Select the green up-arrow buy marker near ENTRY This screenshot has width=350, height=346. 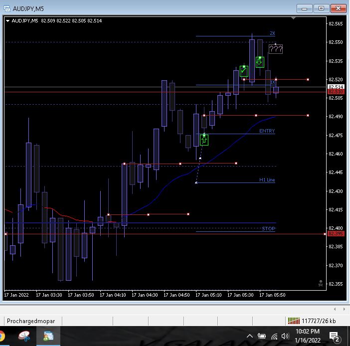pyautogui.click(x=204, y=140)
